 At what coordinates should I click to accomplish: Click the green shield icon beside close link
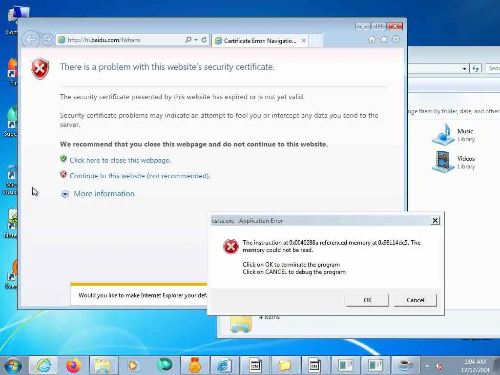click(63, 159)
